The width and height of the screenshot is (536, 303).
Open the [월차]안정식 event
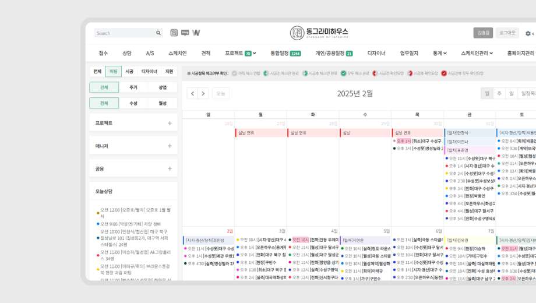coord(470,133)
